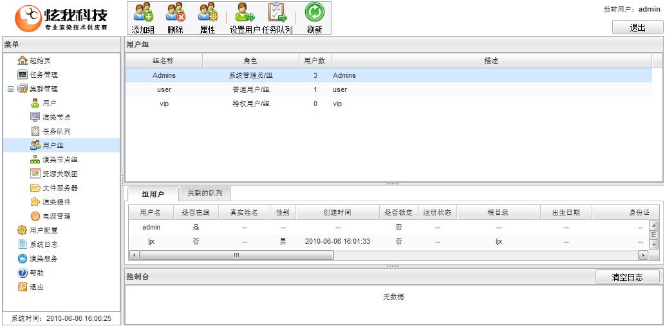Click the user table vertical scrollbar up arrow
The image size is (665, 326).
(654, 225)
